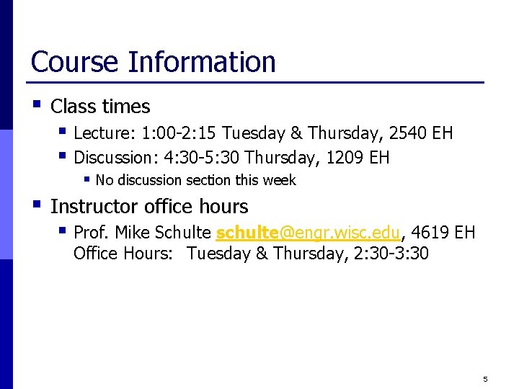The width and height of the screenshot is (519, 389).
Task: Select the Class times bullet heading
Action: [x=100, y=107]
